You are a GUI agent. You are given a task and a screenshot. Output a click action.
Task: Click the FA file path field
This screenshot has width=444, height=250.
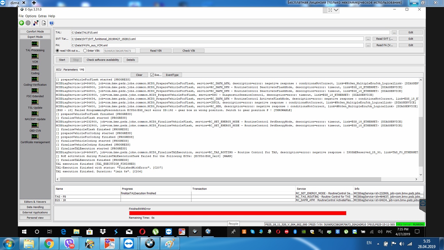(x=217, y=45)
